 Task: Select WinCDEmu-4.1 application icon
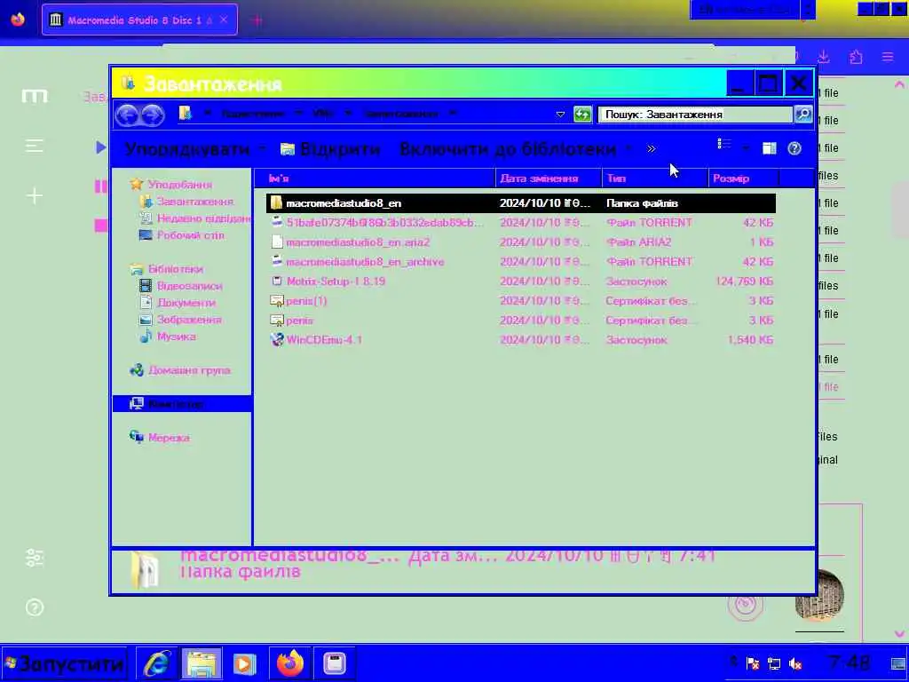[277, 340]
